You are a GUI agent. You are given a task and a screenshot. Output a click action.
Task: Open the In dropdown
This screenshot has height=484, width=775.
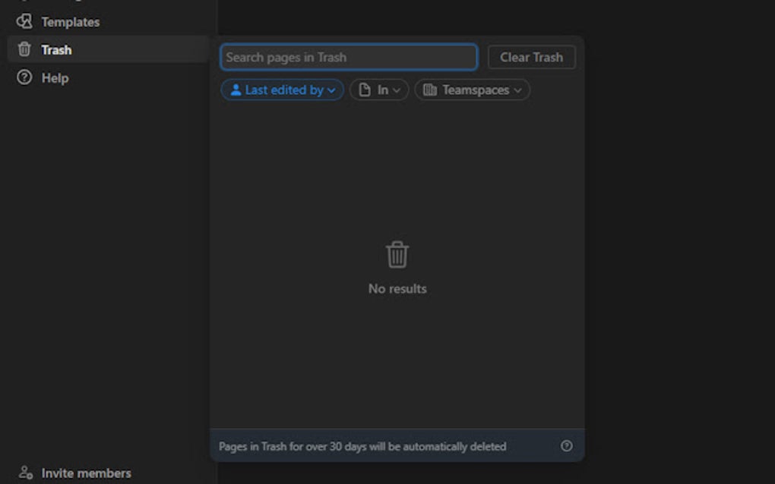point(396,89)
